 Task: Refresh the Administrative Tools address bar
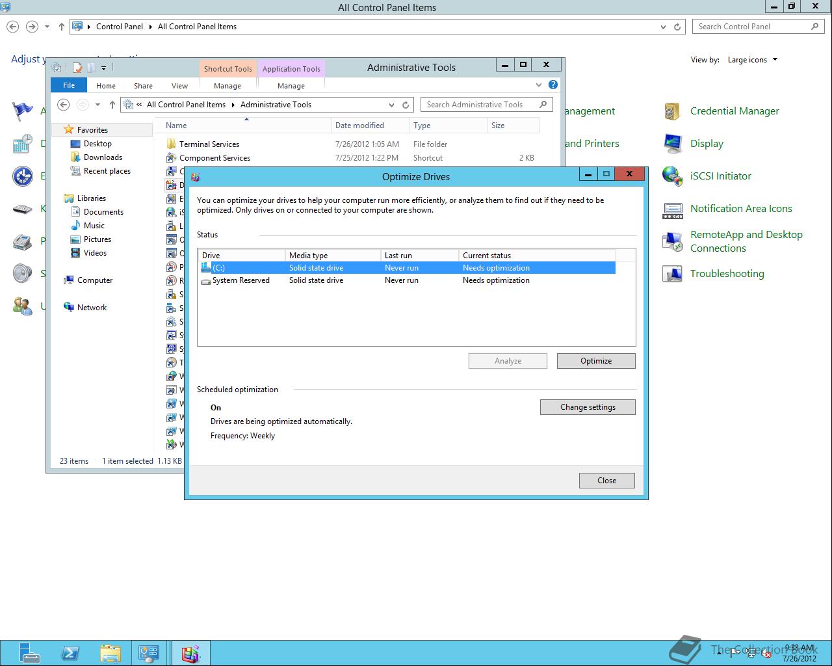(406, 105)
